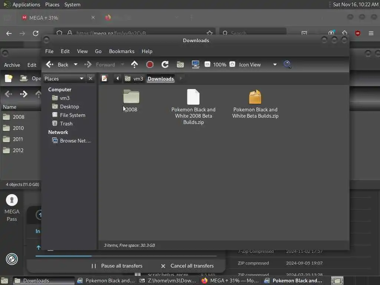Open the Bookmarks menu

pyautogui.click(x=122, y=51)
